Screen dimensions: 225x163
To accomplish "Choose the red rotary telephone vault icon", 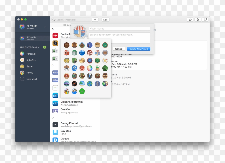I will click(x=67, y=76).
